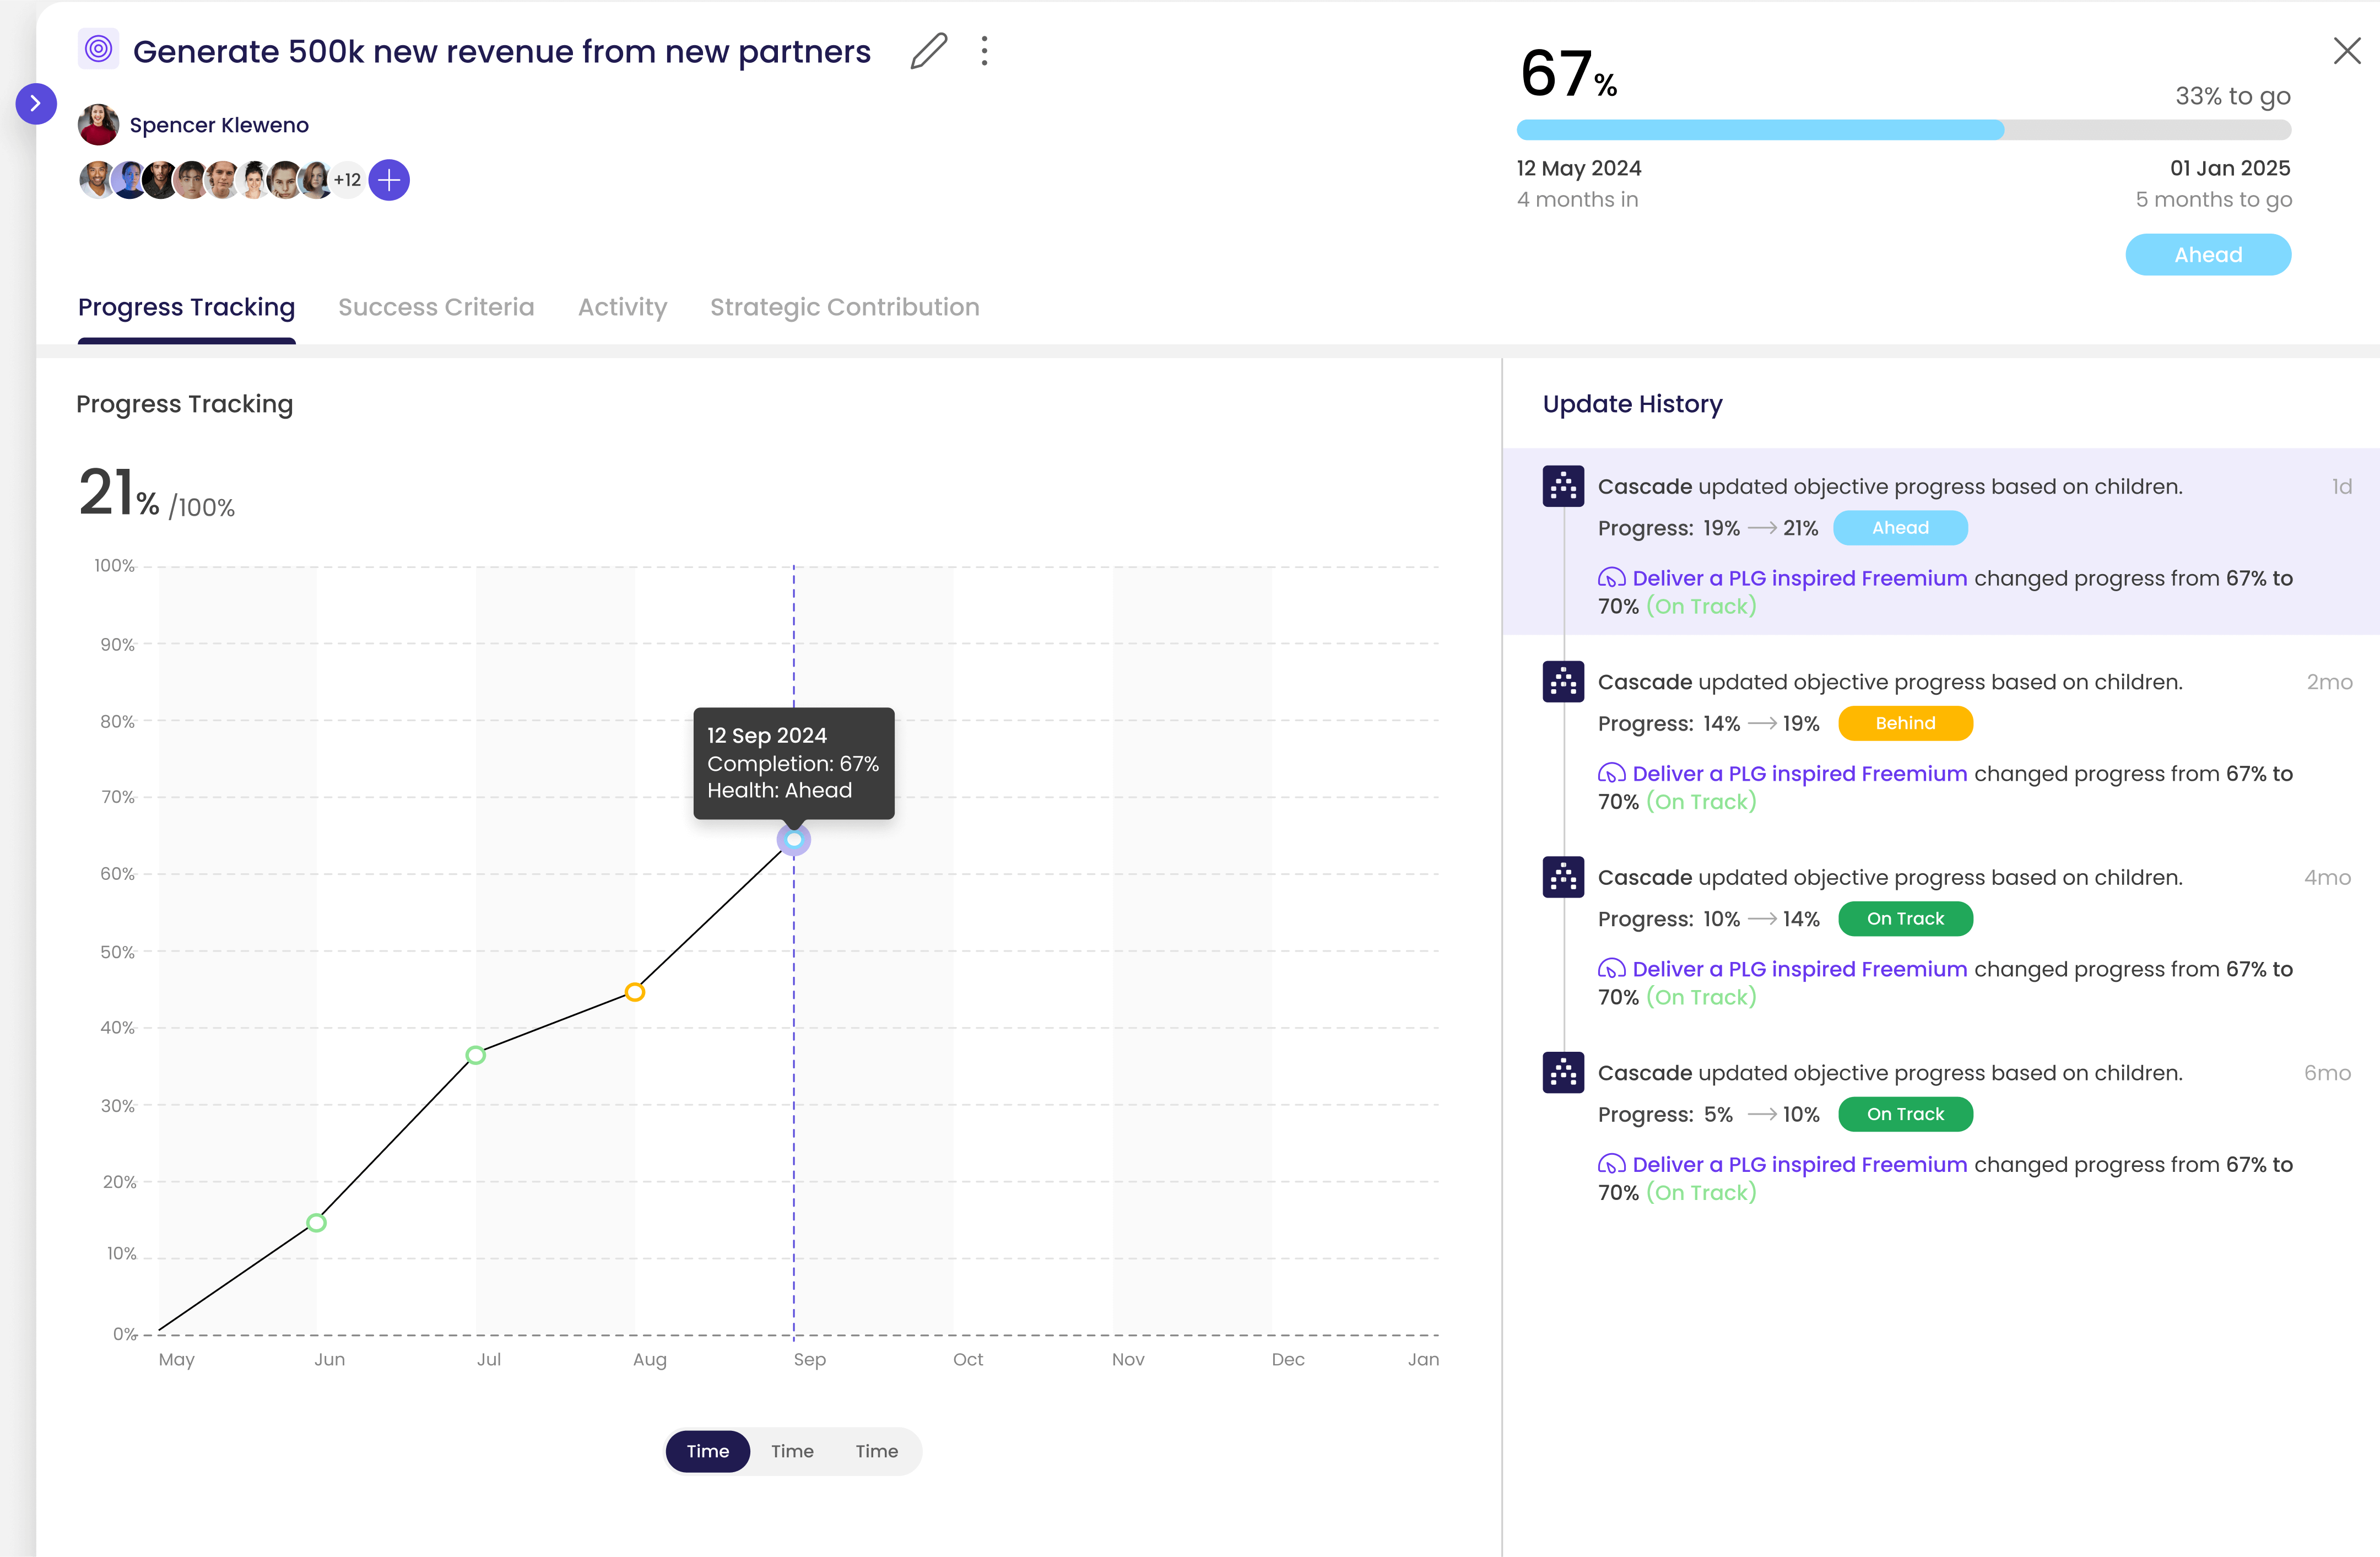
Task: Switch to the Success Criteria tab
Action: click(x=436, y=307)
